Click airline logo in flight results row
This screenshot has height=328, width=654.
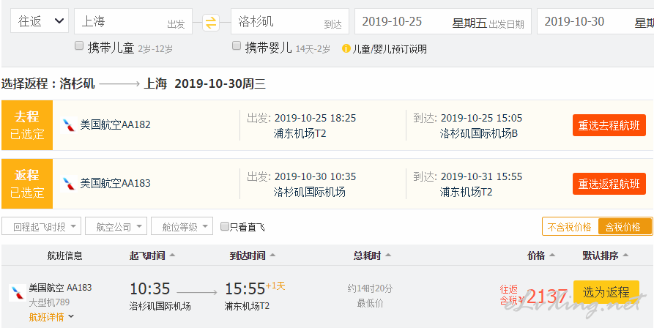point(17,293)
